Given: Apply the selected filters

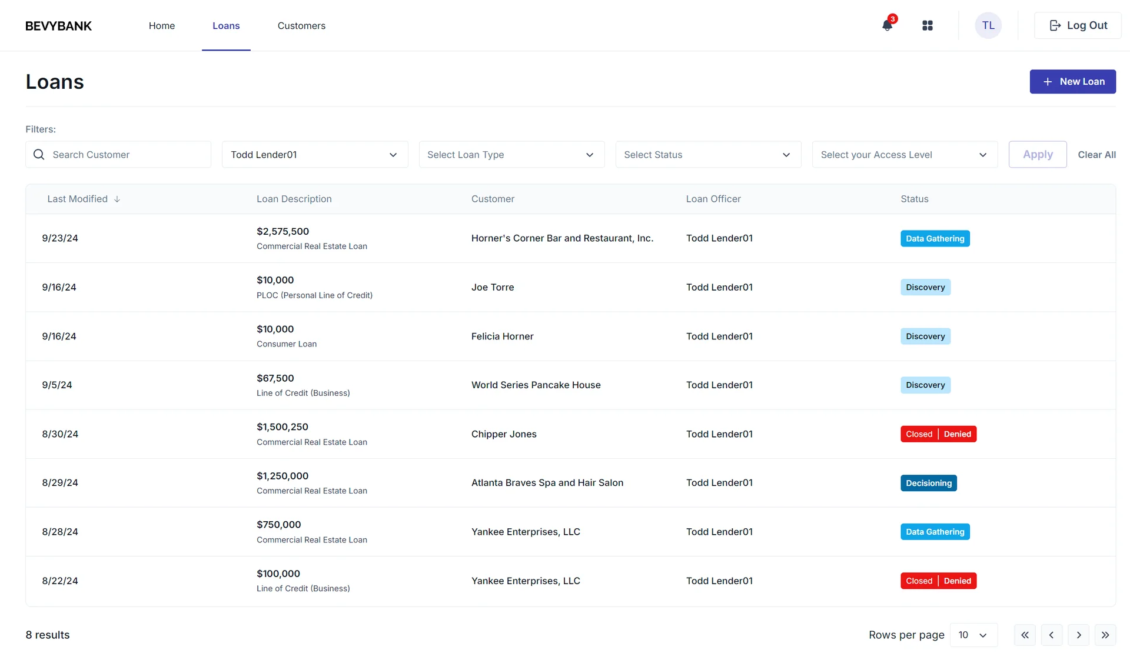Looking at the screenshot, I should point(1037,154).
